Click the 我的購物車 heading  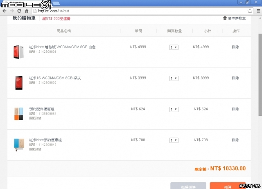(24, 18)
